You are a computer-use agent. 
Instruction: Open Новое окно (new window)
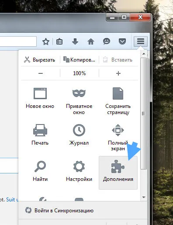(x=40, y=98)
